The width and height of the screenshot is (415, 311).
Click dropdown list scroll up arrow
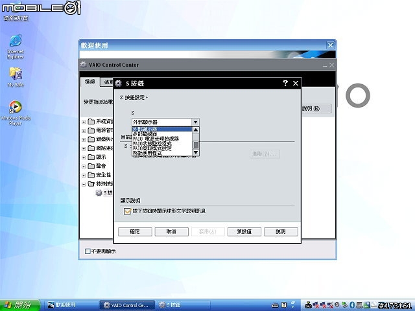[x=196, y=130]
